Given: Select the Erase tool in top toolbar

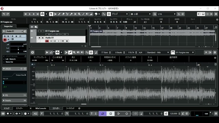Looking at the screenshot, I should (x=63, y=14).
